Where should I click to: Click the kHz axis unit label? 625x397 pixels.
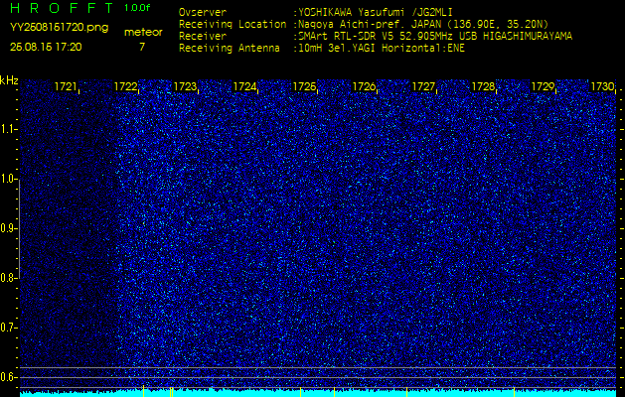click(9, 80)
